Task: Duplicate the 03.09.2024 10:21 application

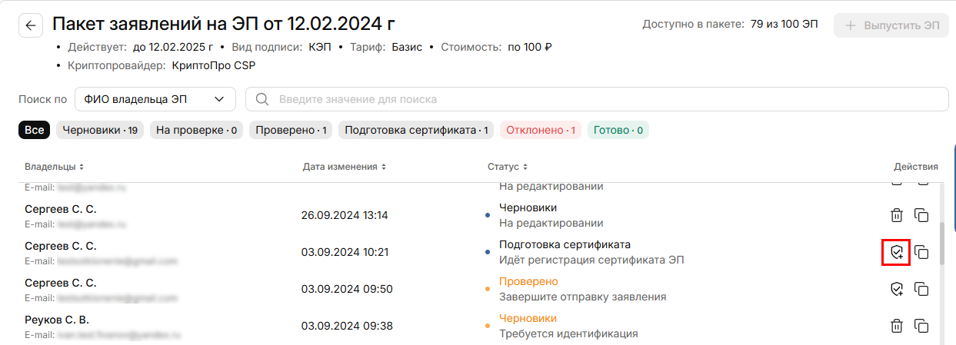Action: (921, 252)
